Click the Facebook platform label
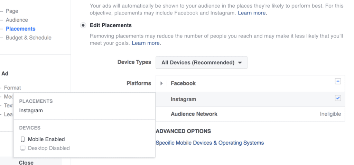Screen dimensions: 354x165 pos(183,83)
